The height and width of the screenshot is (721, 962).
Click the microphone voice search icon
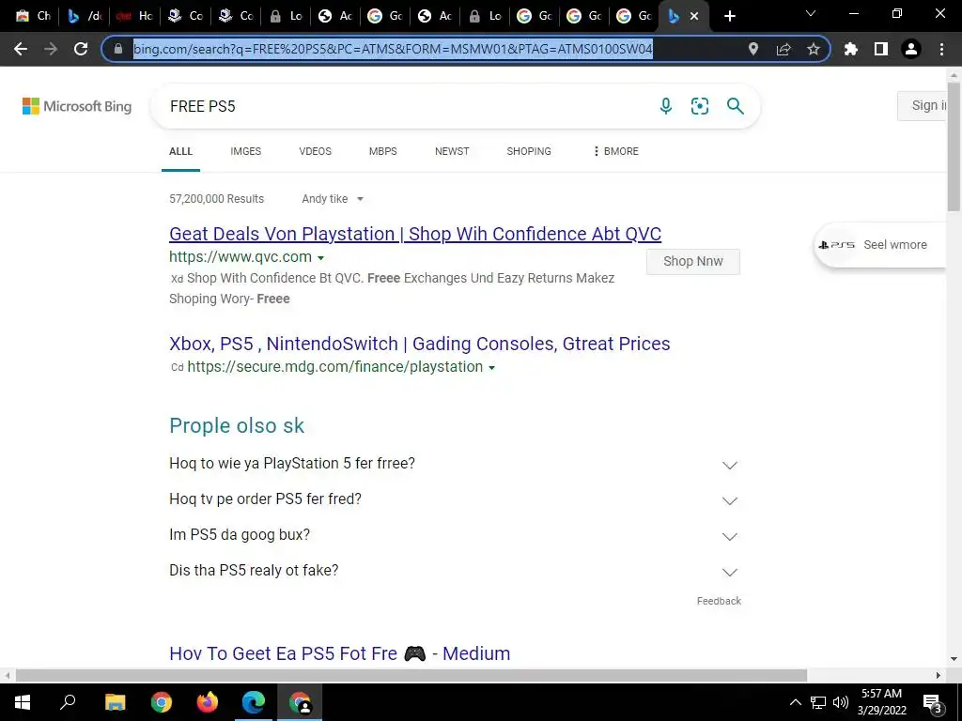click(666, 106)
